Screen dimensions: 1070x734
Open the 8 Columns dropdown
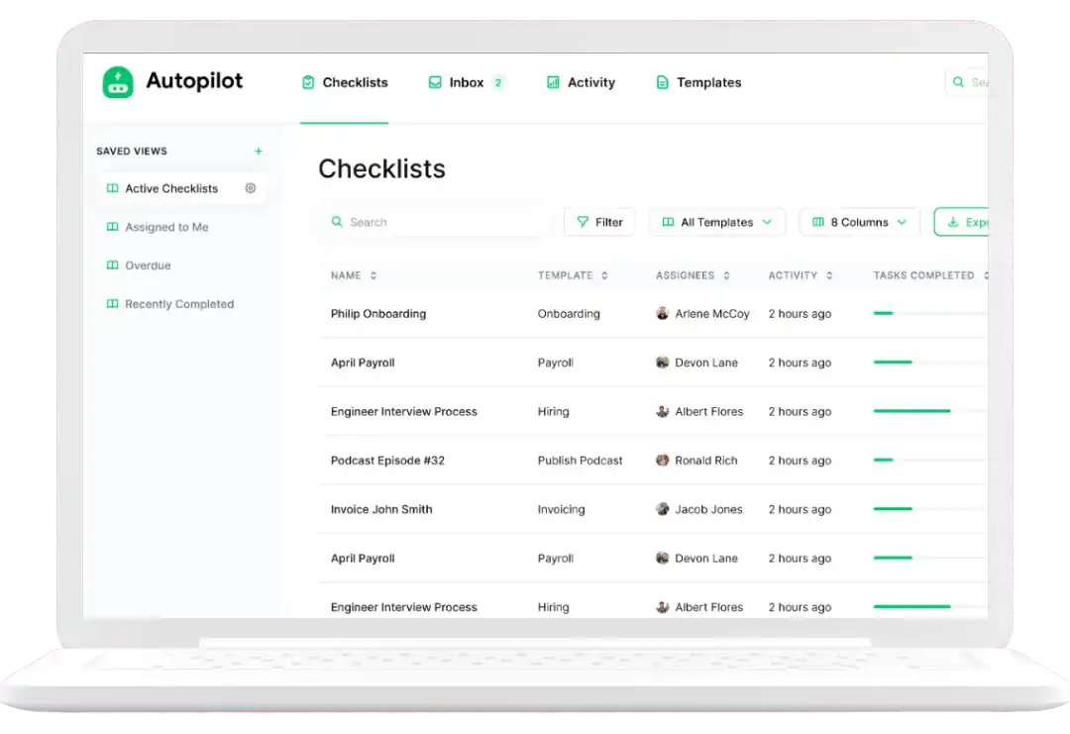coord(859,222)
